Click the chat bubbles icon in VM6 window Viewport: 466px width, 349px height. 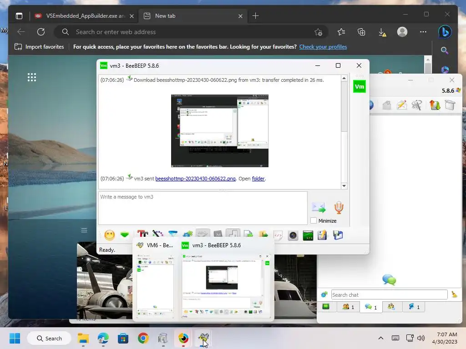click(x=389, y=279)
